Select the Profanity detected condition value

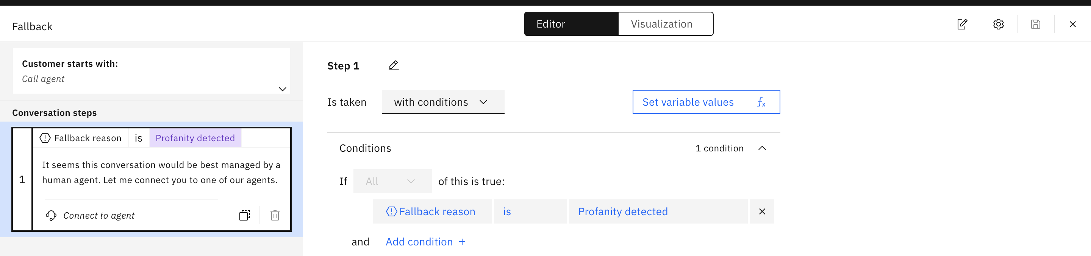pos(657,212)
